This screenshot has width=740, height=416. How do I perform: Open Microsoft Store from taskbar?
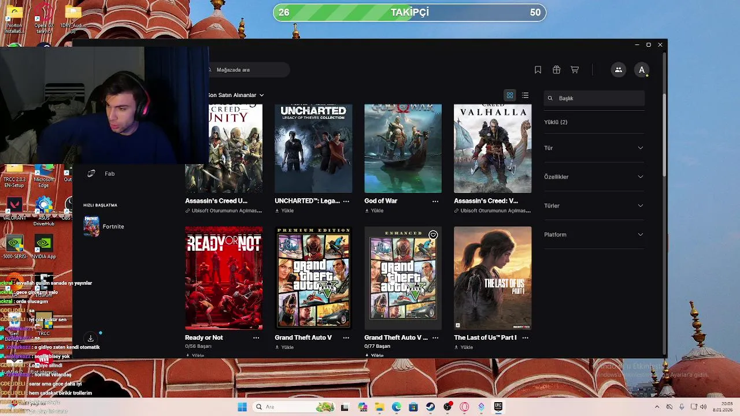pos(413,407)
